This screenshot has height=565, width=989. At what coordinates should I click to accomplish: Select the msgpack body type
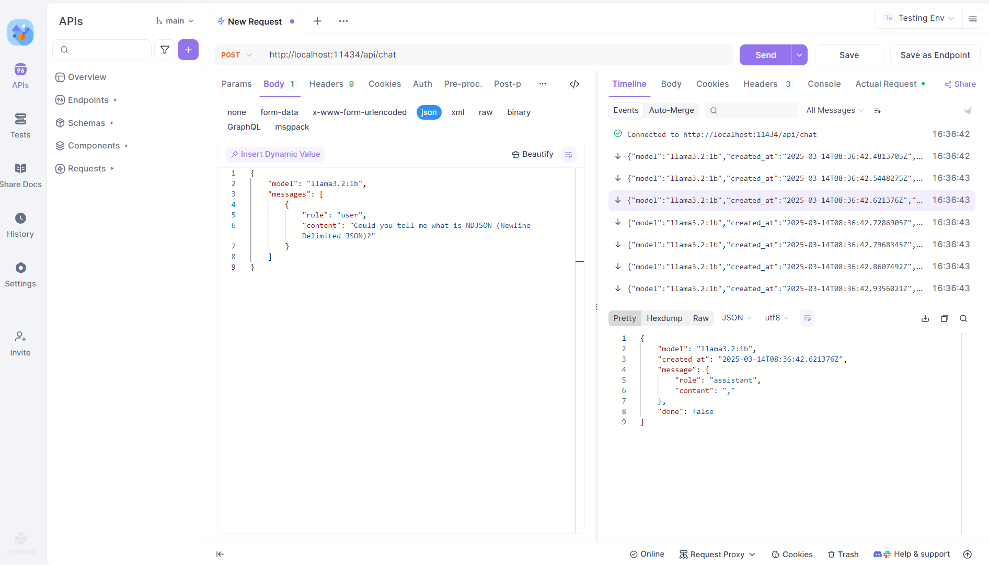click(x=292, y=127)
